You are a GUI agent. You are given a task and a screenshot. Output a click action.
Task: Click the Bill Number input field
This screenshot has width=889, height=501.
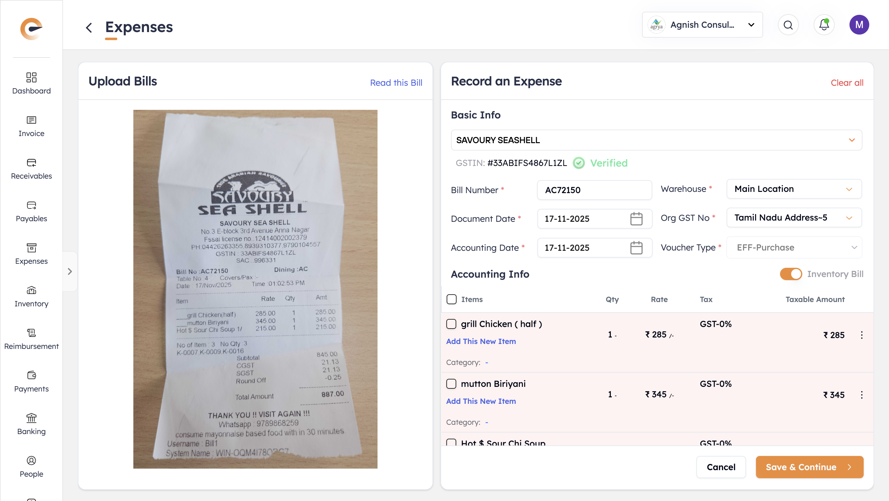point(594,190)
